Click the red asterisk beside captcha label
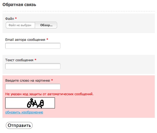This screenshot has width=157, height=133. tap(52, 80)
